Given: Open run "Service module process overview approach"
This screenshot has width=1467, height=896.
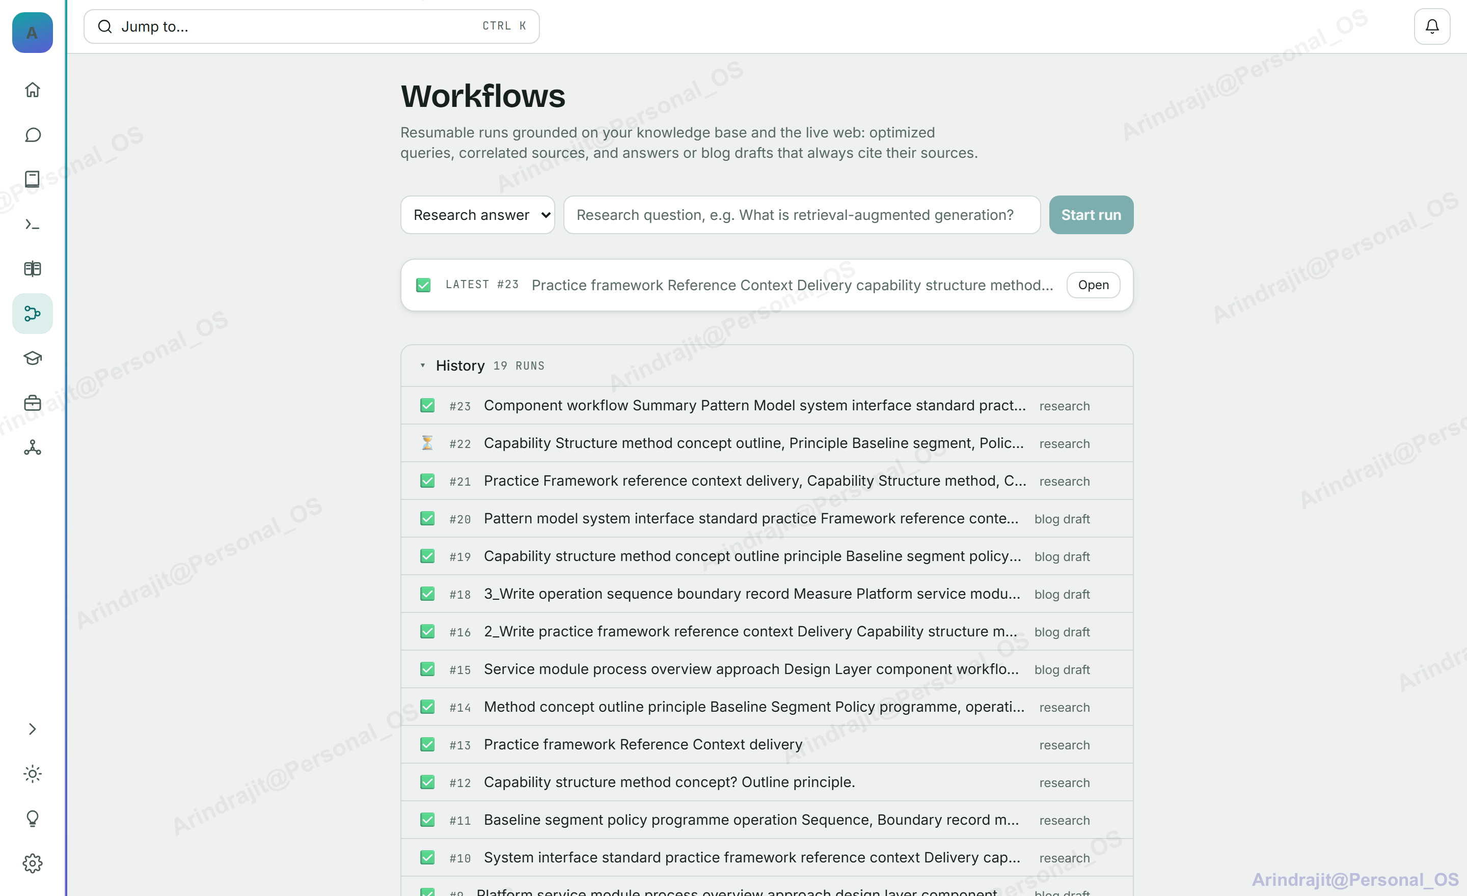Looking at the screenshot, I should coord(767,669).
